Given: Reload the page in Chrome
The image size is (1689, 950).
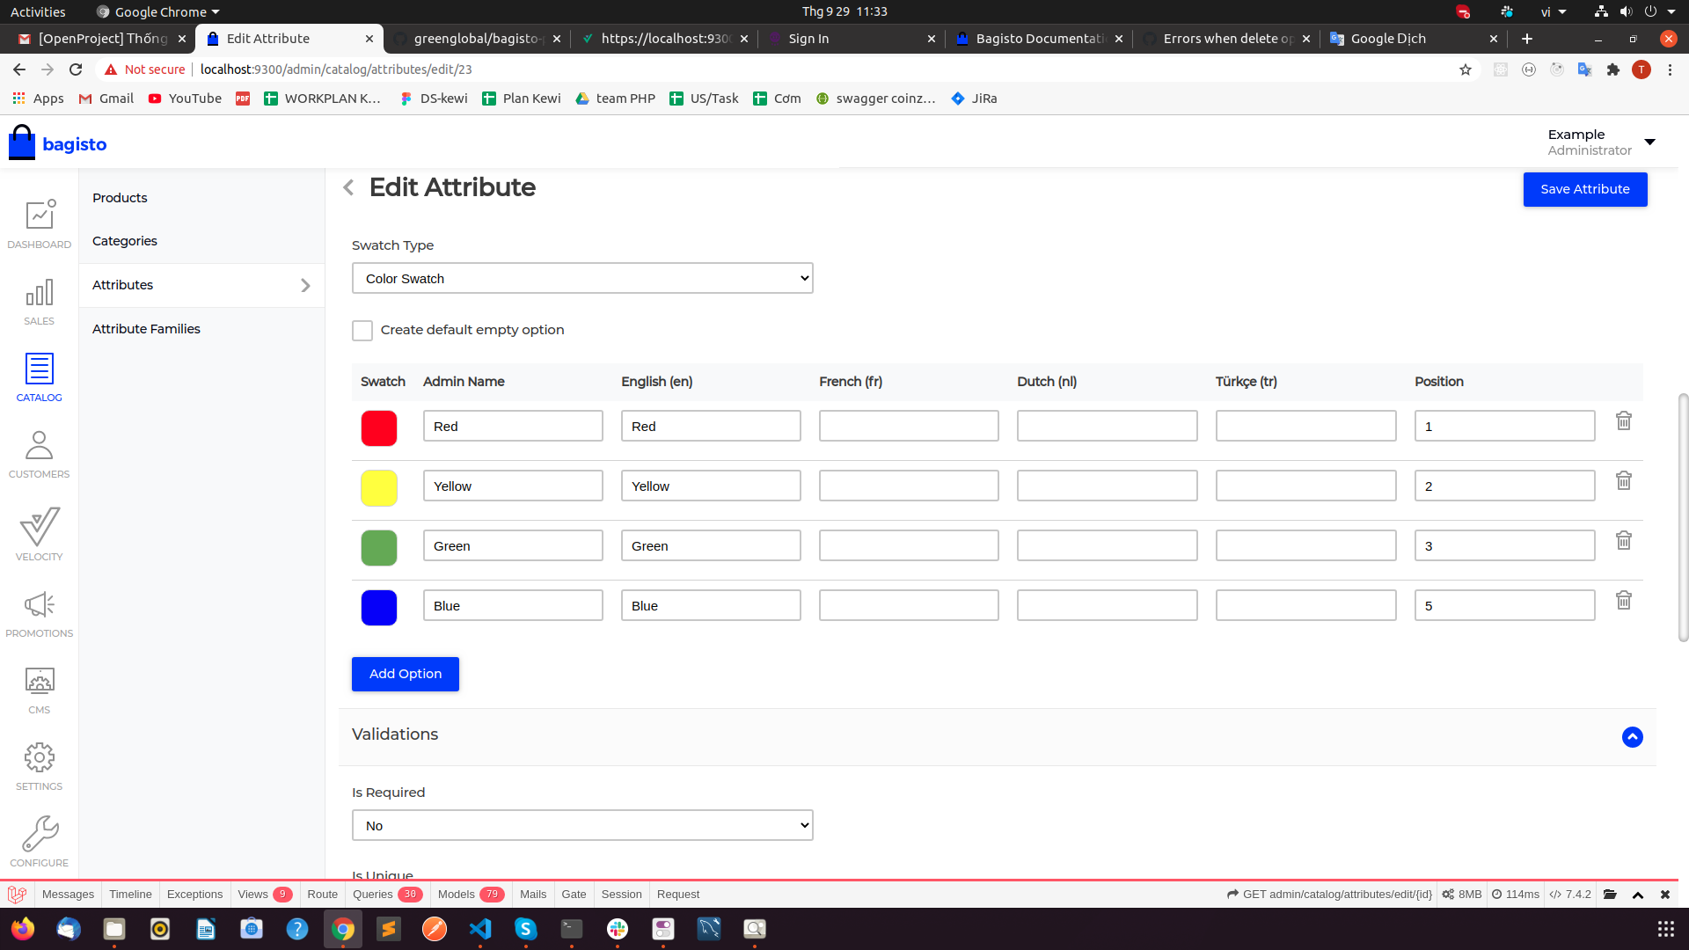Looking at the screenshot, I should tap(76, 69).
